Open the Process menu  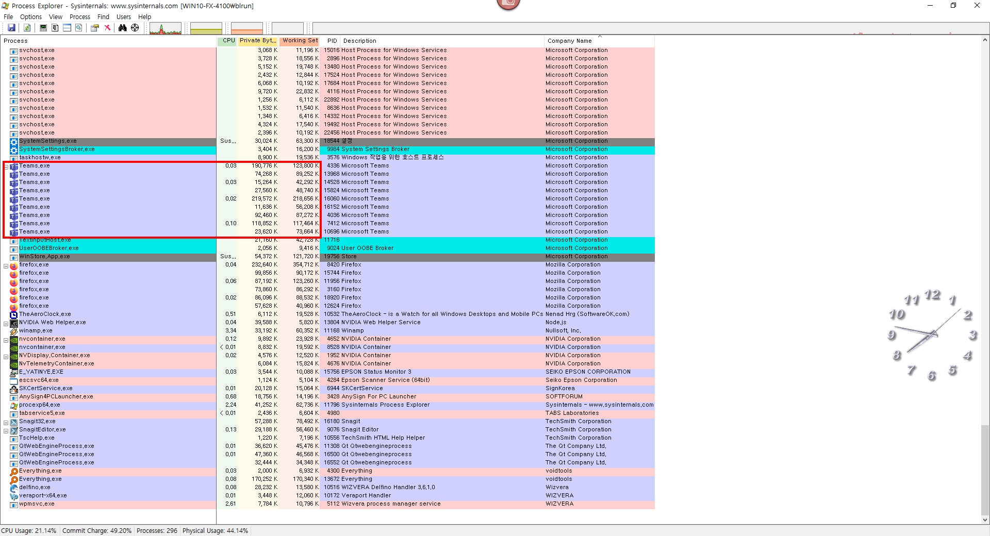click(x=80, y=17)
